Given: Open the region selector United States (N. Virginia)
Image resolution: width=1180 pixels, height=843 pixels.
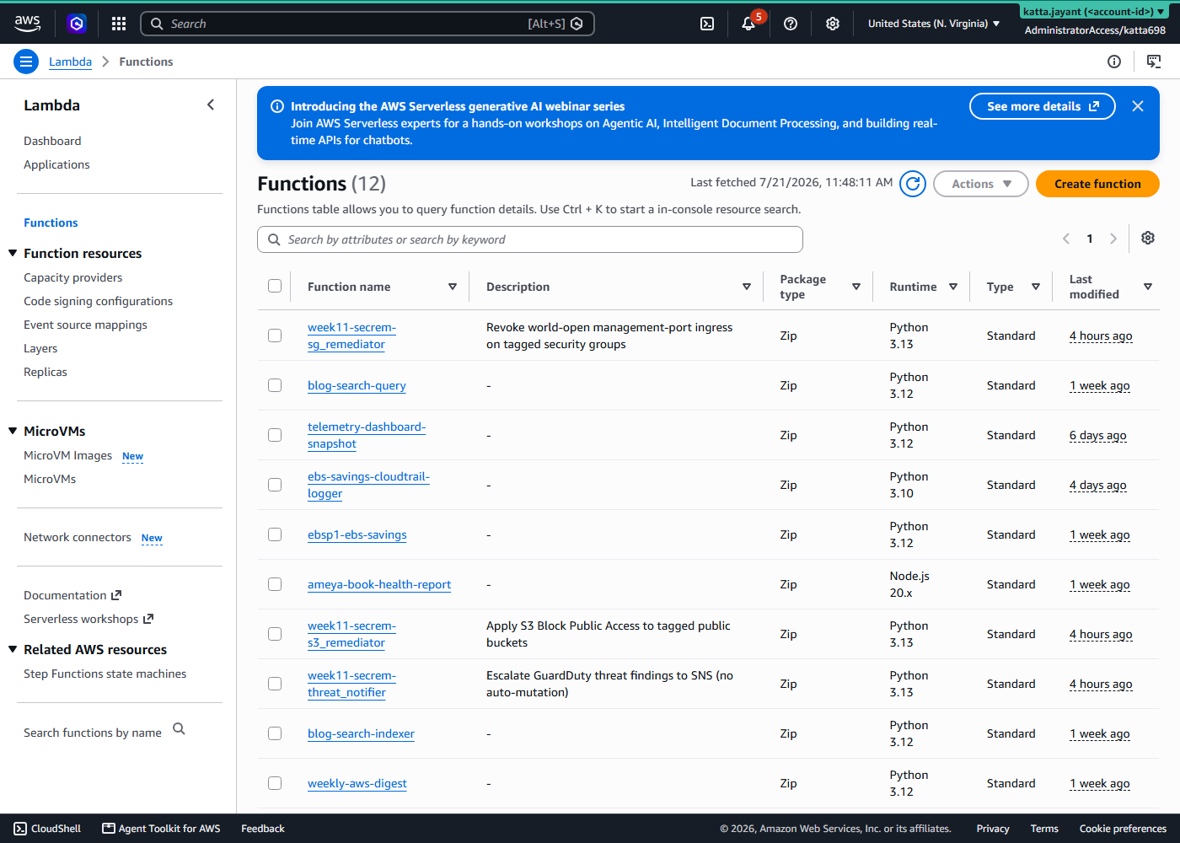Looking at the screenshot, I should point(934,24).
